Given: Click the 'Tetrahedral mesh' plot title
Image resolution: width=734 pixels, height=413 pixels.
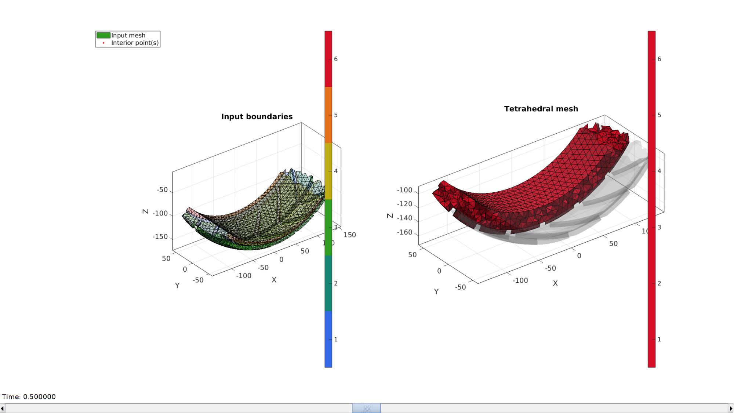Looking at the screenshot, I should point(541,109).
